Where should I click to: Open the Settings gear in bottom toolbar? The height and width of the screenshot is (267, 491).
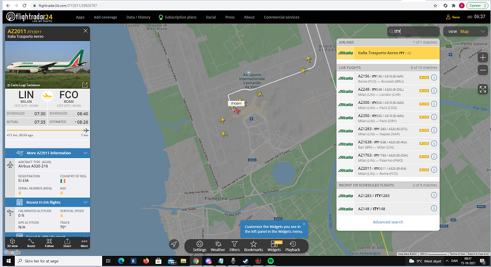point(199,246)
